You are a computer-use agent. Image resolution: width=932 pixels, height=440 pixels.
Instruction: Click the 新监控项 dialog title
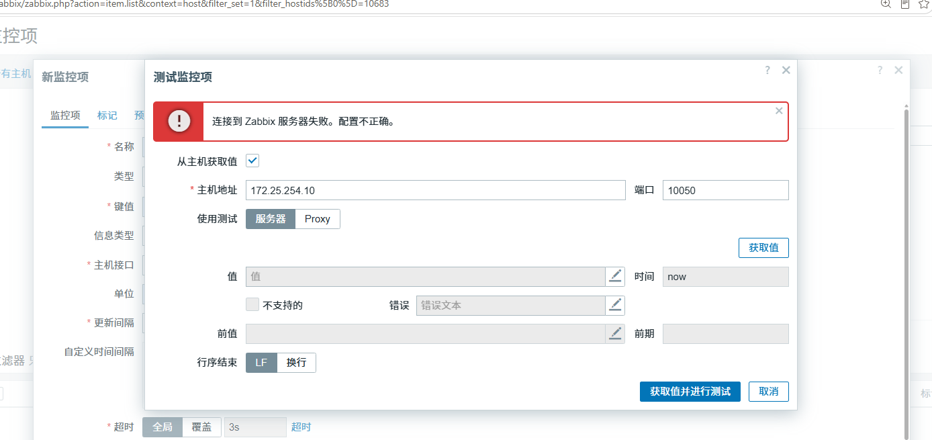[65, 77]
